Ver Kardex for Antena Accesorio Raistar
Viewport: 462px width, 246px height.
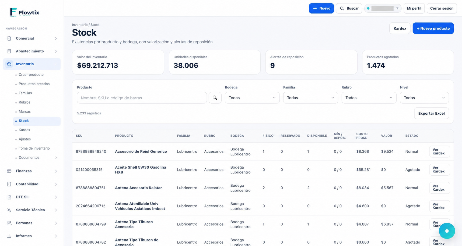click(x=439, y=188)
